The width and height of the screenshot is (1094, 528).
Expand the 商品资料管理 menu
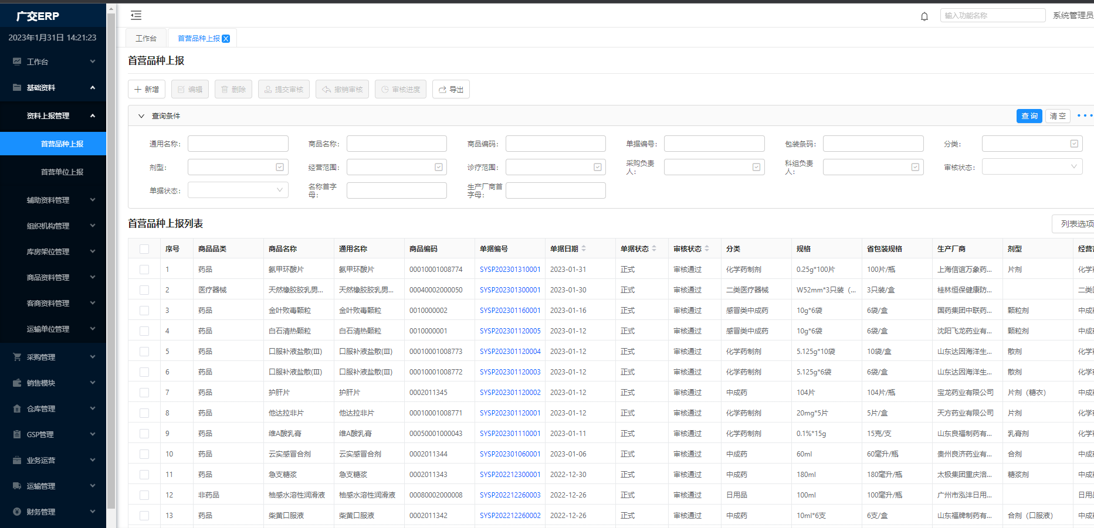pyautogui.click(x=53, y=277)
